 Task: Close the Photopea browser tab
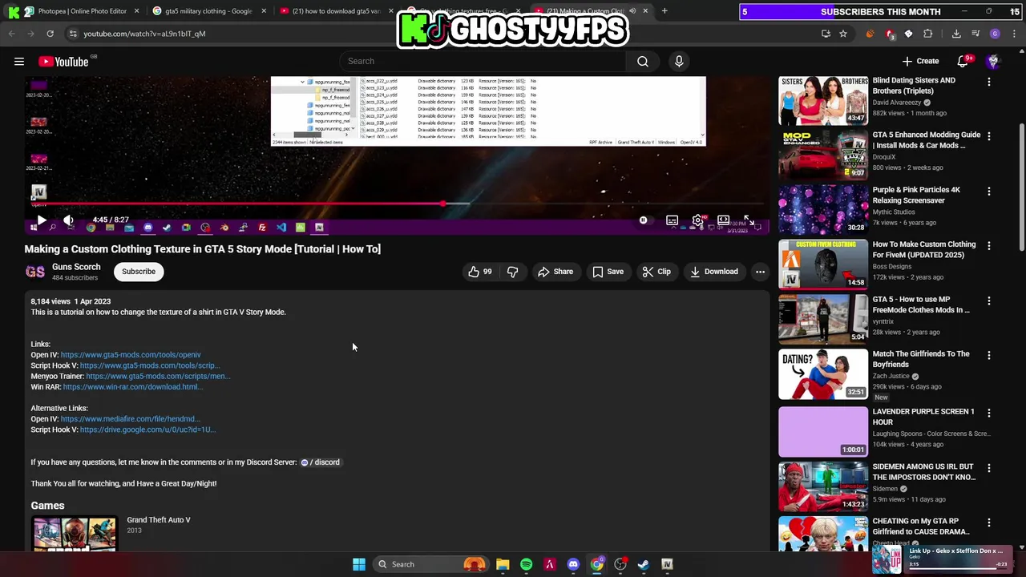[x=136, y=11]
